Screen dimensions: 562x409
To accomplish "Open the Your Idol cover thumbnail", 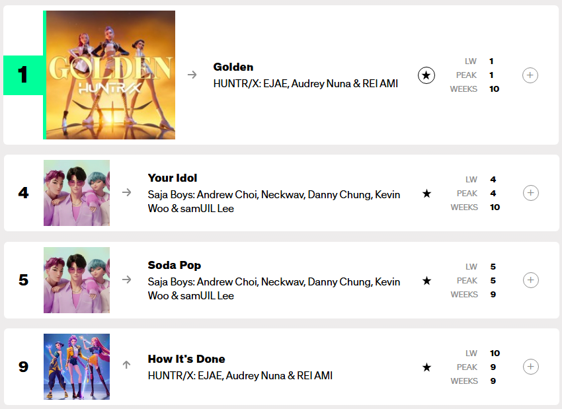I will tap(77, 193).
